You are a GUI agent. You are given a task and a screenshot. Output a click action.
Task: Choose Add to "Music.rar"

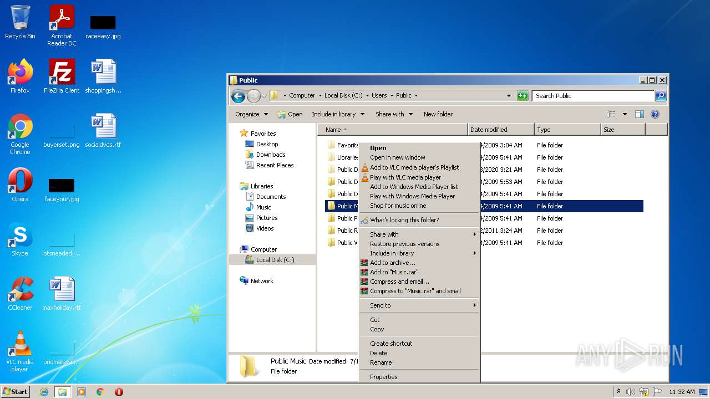tap(419, 272)
